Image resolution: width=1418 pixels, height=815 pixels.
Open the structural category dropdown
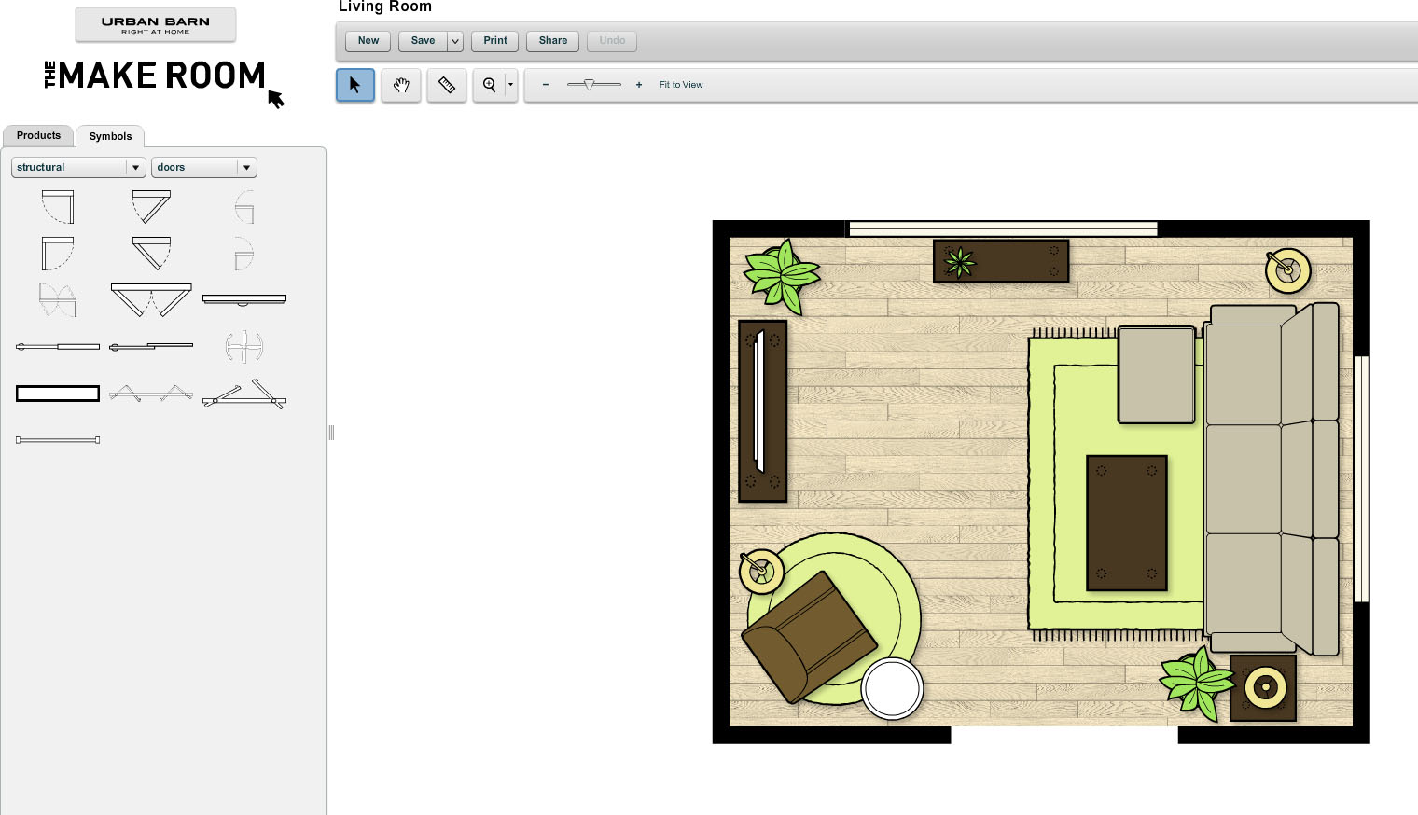(x=78, y=168)
